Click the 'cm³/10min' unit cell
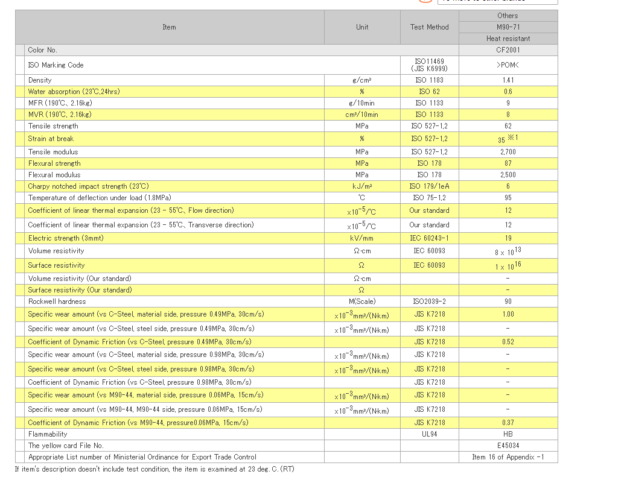This screenshot has width=624, height=483. (361, 115)
